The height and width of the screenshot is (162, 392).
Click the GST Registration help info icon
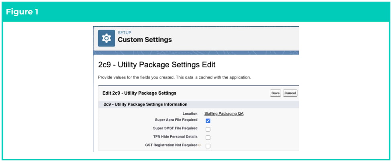199,145
